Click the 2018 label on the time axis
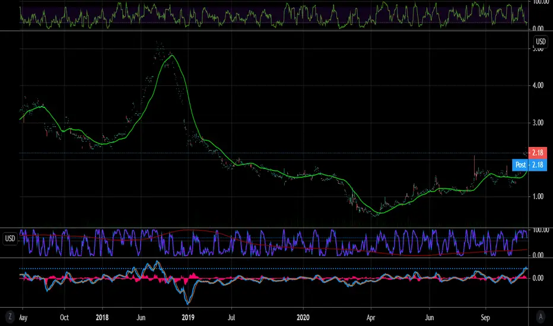Image resolution: width=553 pixels, height=326 pixels. [102, 318]
